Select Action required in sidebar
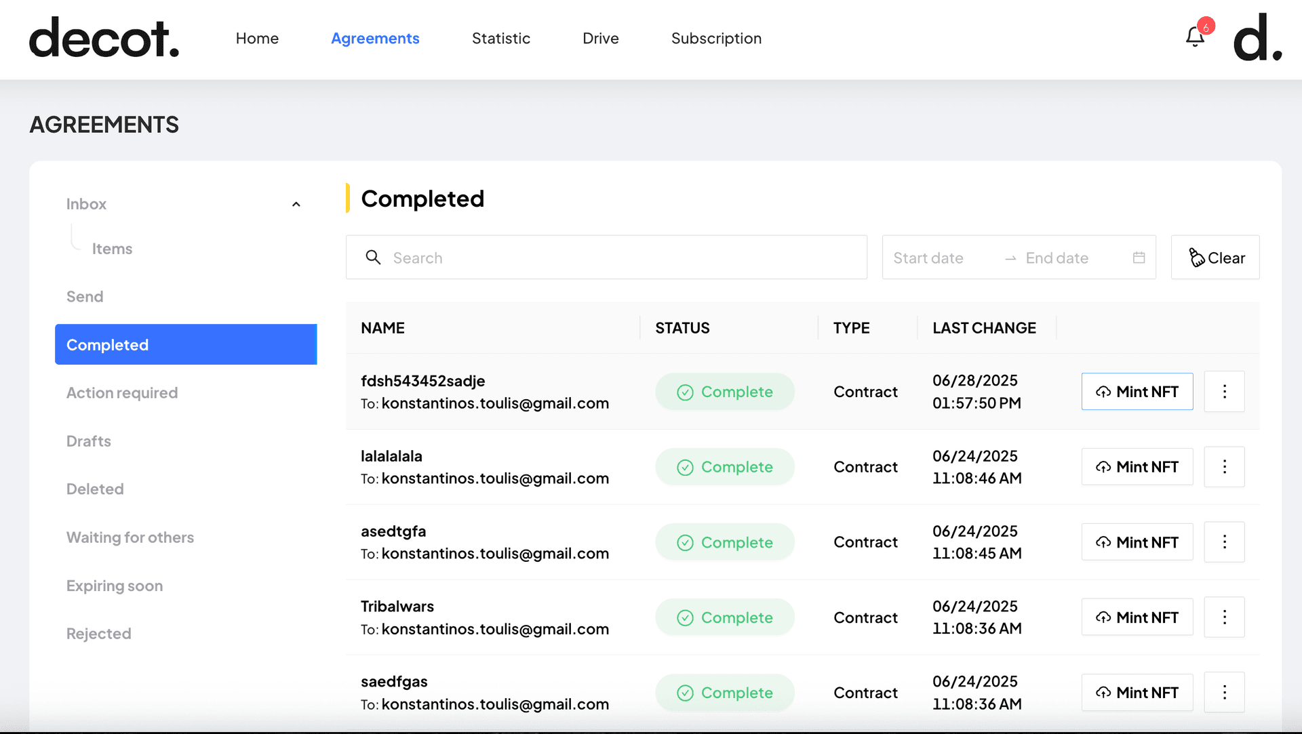This screenshot has height=734, width=1302. pos(122,393)
